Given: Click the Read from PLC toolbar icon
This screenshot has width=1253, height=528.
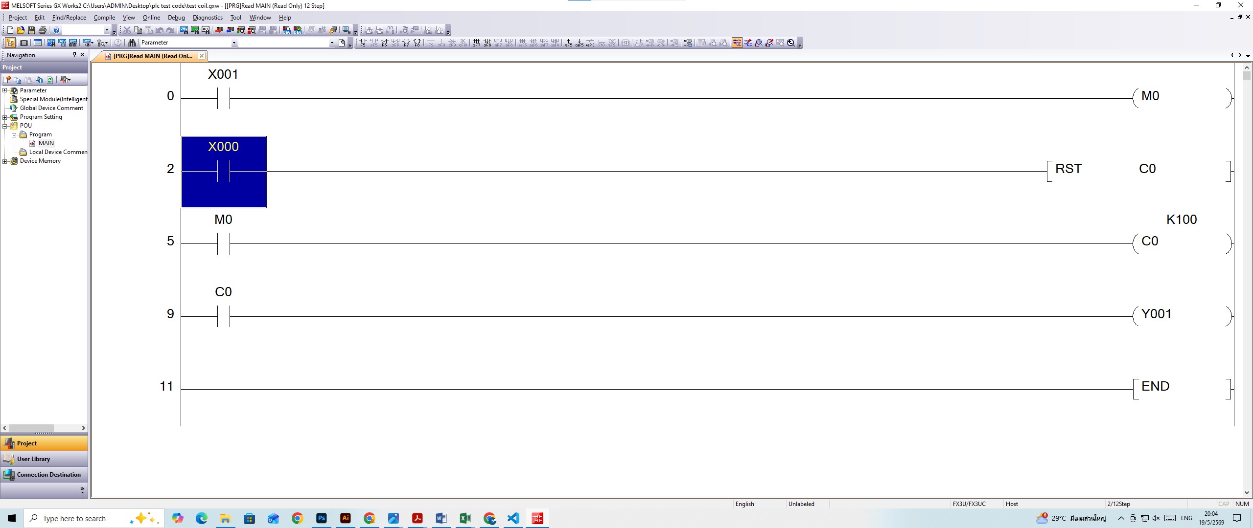Looking at the screenshot, I should coord(230,30).
